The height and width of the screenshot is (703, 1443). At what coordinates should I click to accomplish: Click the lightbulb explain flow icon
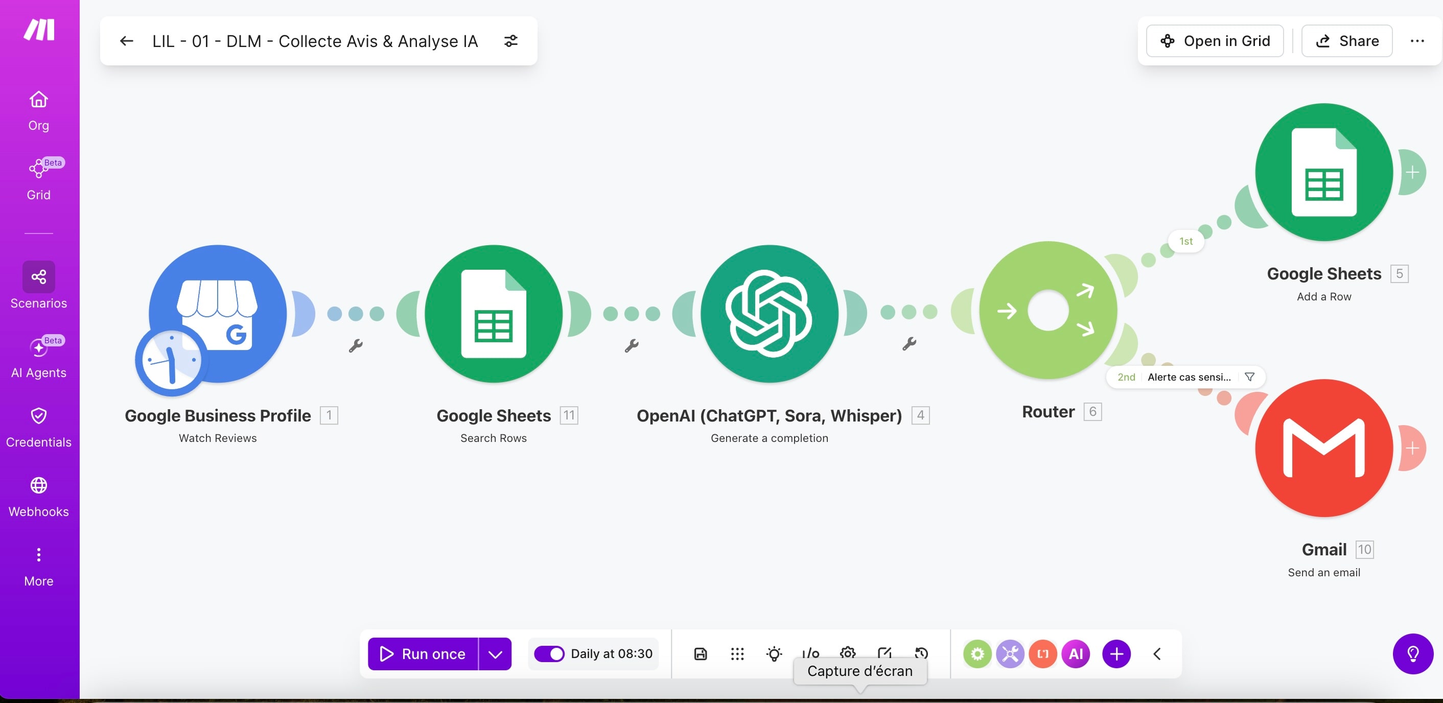[x=774, y=654]
